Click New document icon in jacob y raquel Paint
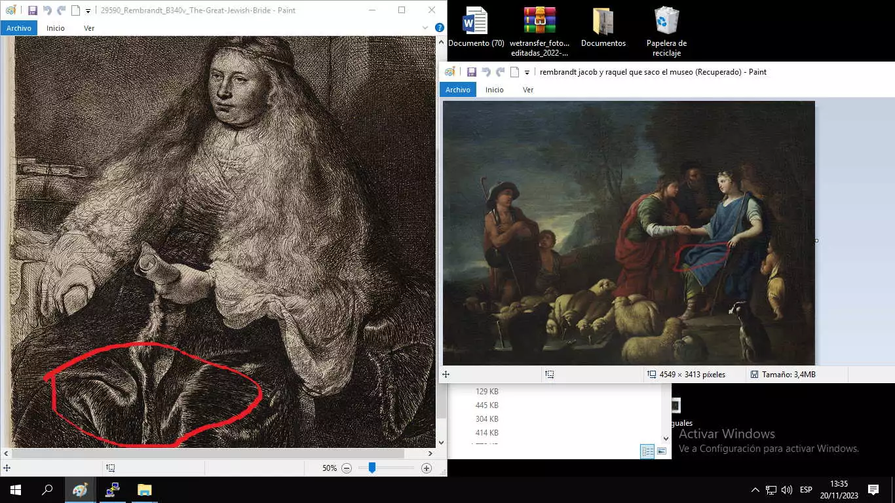This screenshot has width=895, height=503. click(x=515, y=72)
